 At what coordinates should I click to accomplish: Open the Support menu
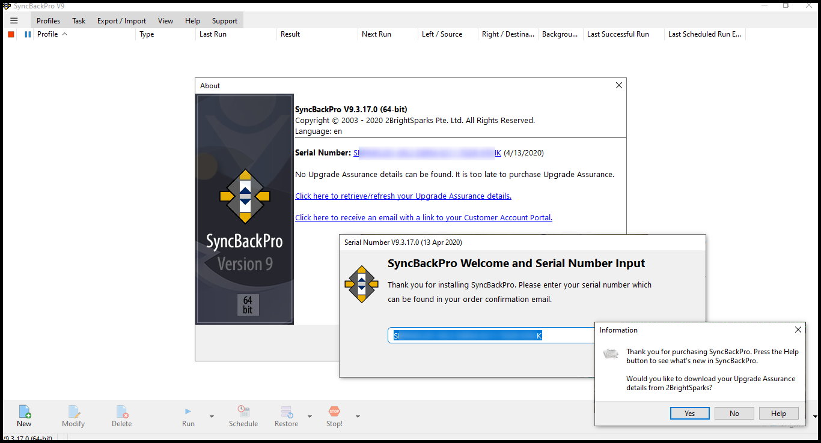click(225, 21)
